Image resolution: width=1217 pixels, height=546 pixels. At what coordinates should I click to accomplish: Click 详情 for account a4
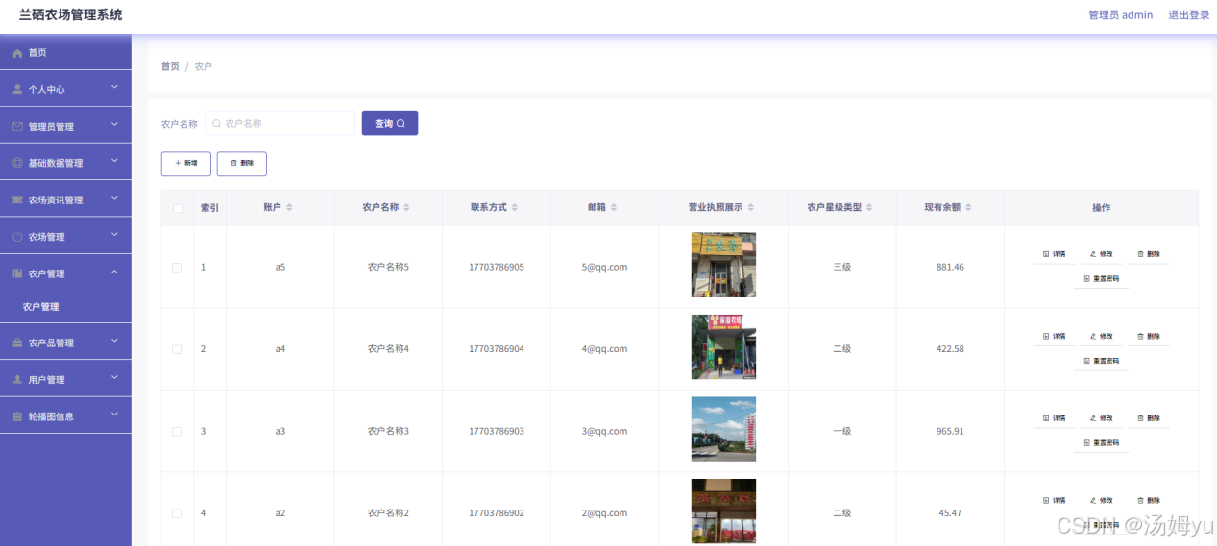pyautogui.click(x=1054, y=336)
